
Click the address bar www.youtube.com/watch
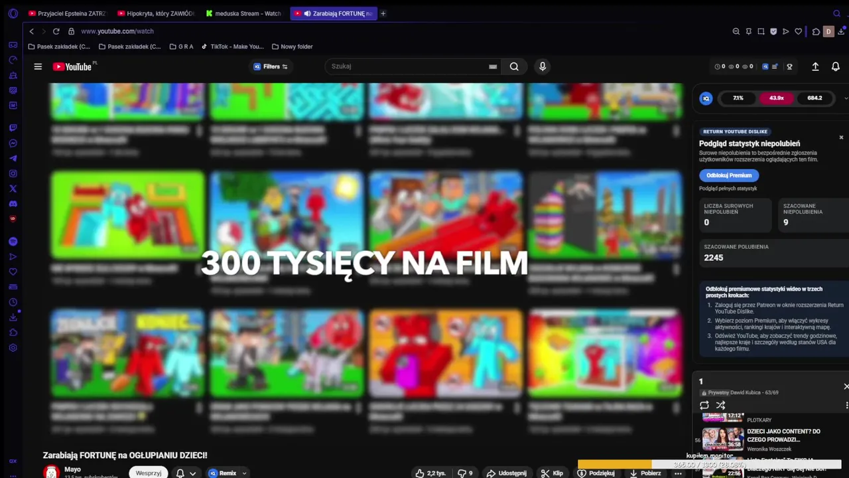117,31
